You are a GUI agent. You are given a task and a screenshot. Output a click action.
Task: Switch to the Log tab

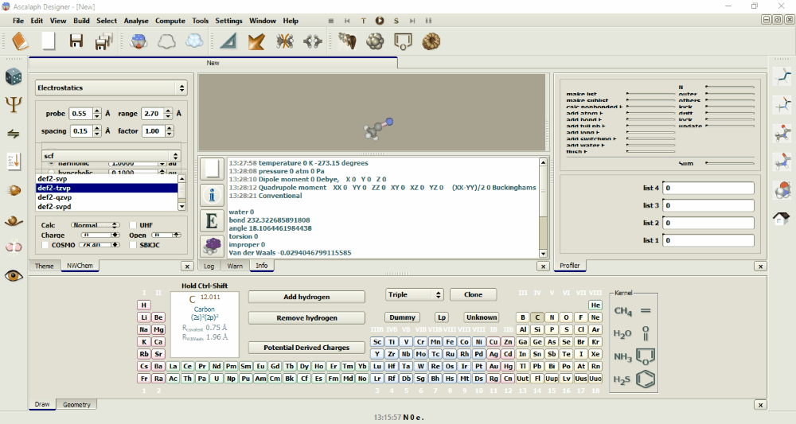(x=209, y=266)
